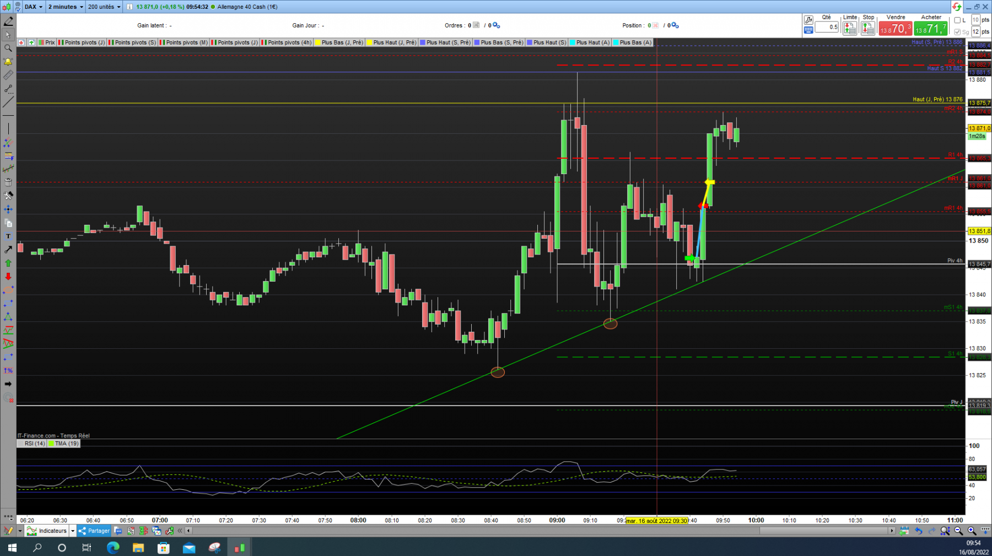The image size is (992, 556).
Task: Click the Qté quantity input field
Action: tap(826, 27)
